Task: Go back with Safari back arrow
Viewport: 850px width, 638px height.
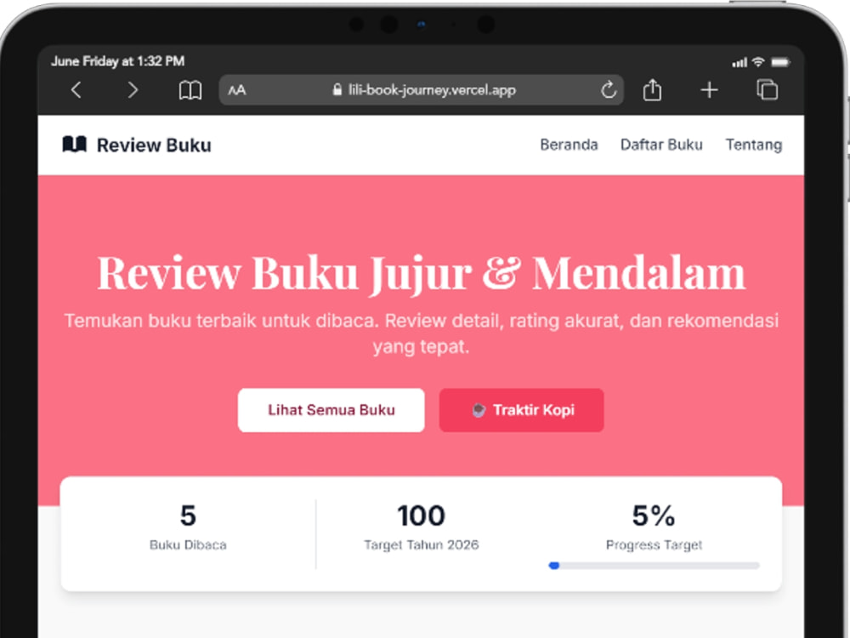Action: (x=76, y=90)
